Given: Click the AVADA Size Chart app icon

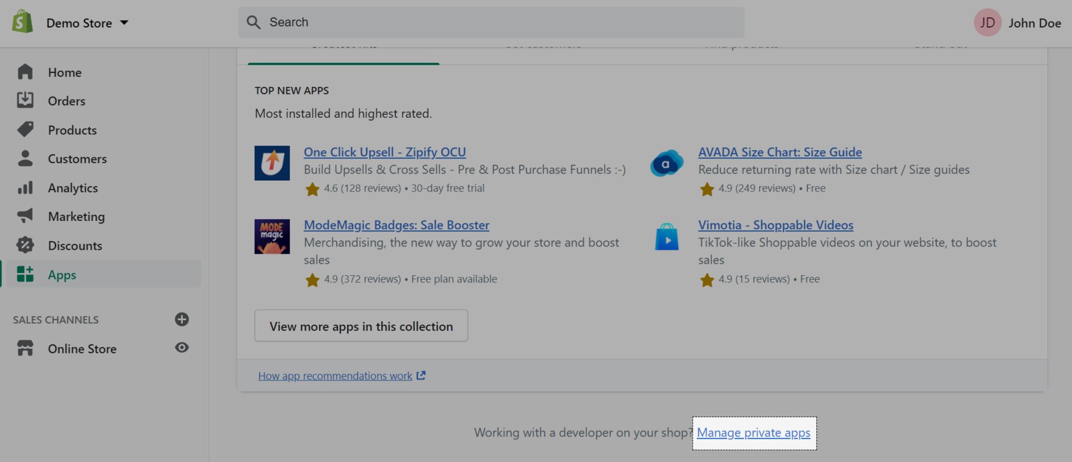Looking at the screenshot, I should (x=667, y=163).
